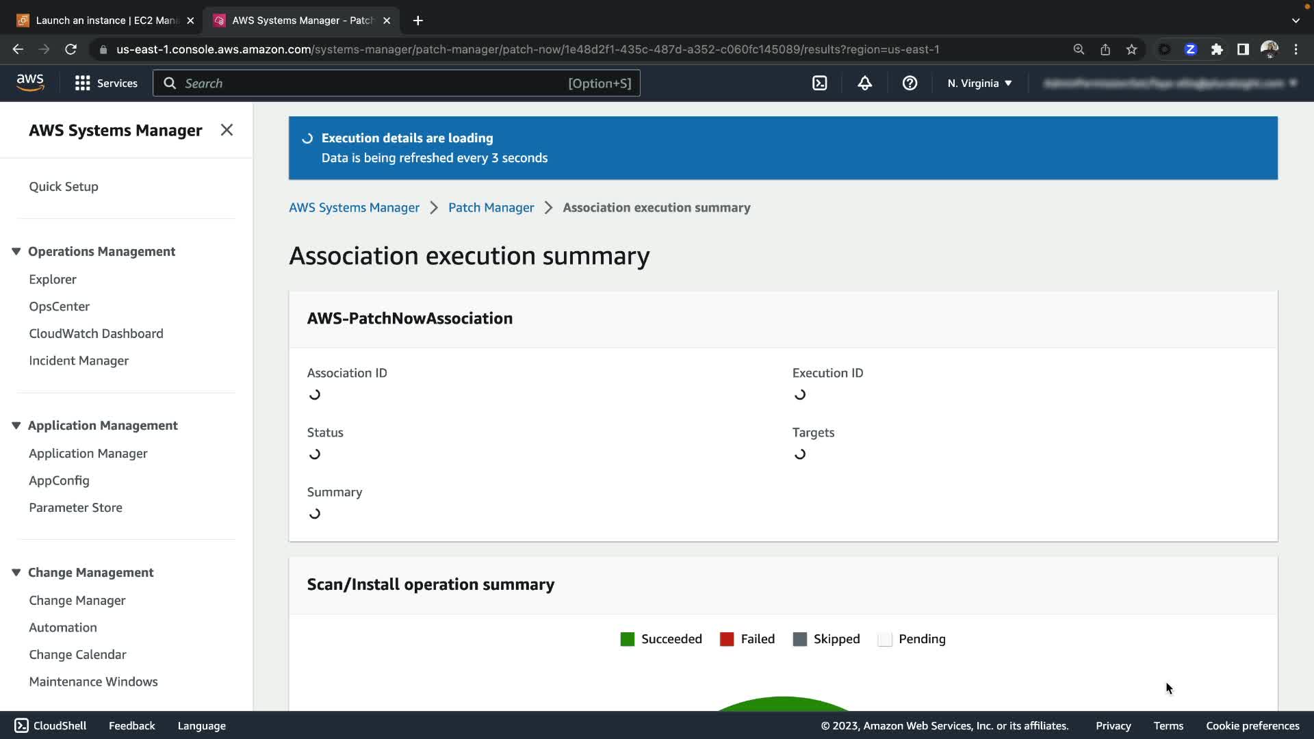This screenshot has width=1314, height=739.
Task: Click the AWS logo home icon
Action: pos(30,83)
